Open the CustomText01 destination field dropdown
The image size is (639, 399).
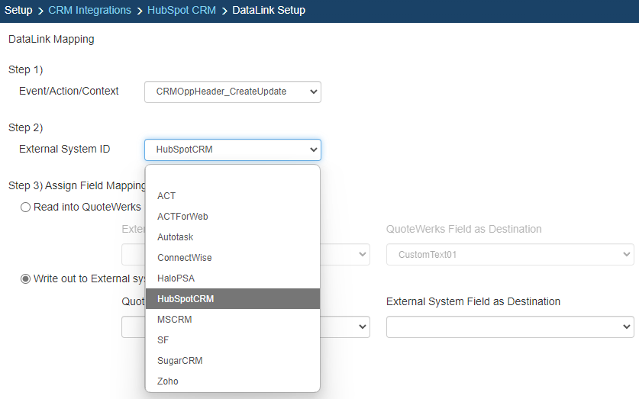[x=509, y=255]
